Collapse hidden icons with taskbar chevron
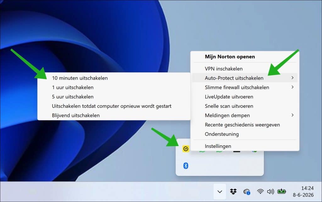 tap(220, 192)
